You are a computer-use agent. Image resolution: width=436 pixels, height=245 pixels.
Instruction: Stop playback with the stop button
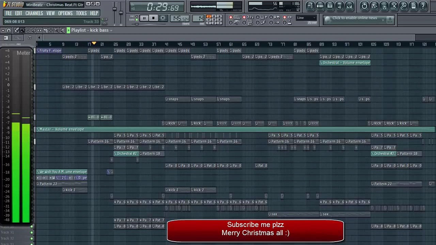coord(153,18)
